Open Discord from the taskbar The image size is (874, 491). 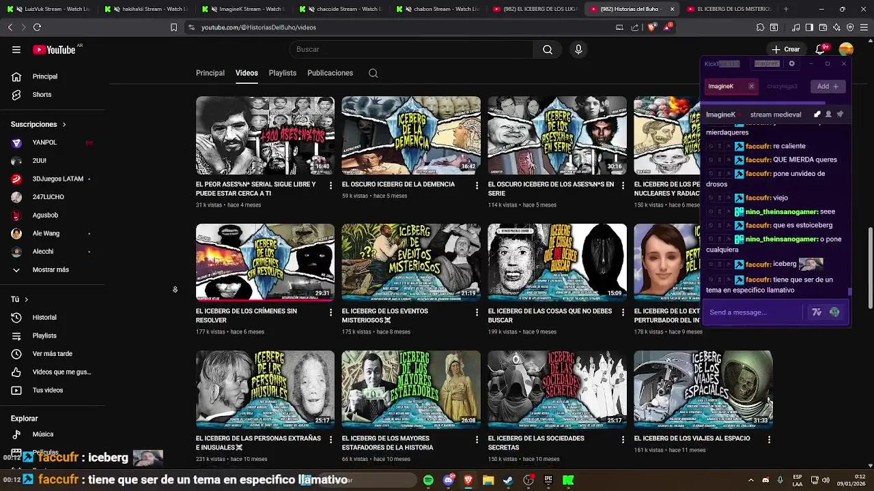(x=448, y=480)
